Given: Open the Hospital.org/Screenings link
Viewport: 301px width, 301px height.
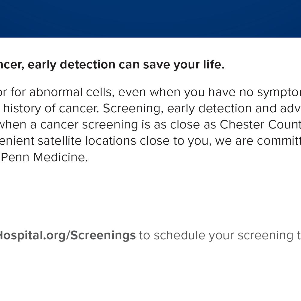Looking at the screenshot, I should [x=68, y=235].
